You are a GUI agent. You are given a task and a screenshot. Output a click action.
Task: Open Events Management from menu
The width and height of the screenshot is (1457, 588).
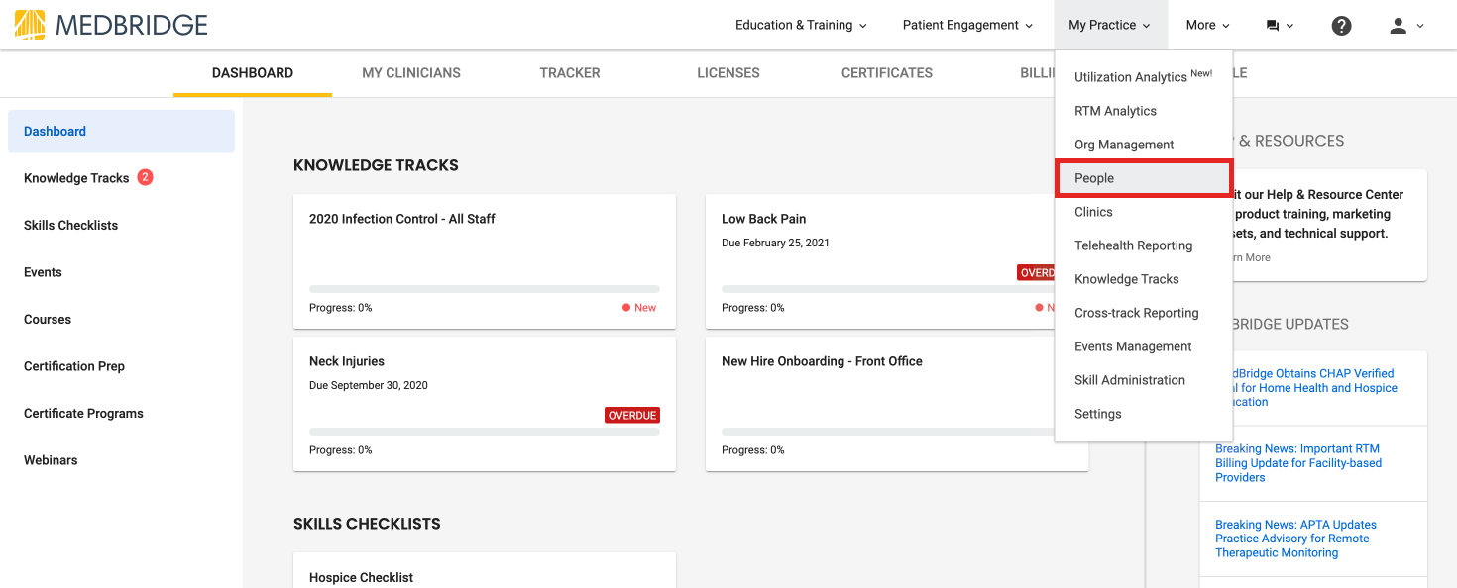coord(1144,346)
